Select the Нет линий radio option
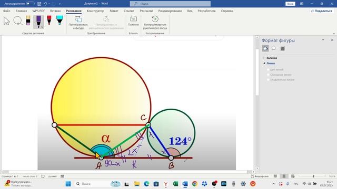Viewport: 337px width, 189px height. click(x=268, y=70)
